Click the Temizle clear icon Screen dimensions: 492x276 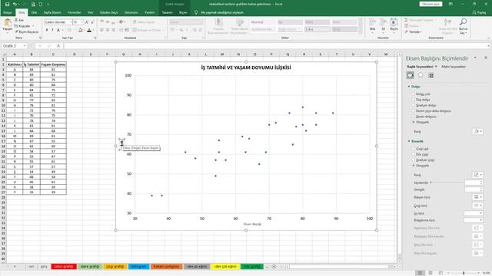[x=413, y=32]
